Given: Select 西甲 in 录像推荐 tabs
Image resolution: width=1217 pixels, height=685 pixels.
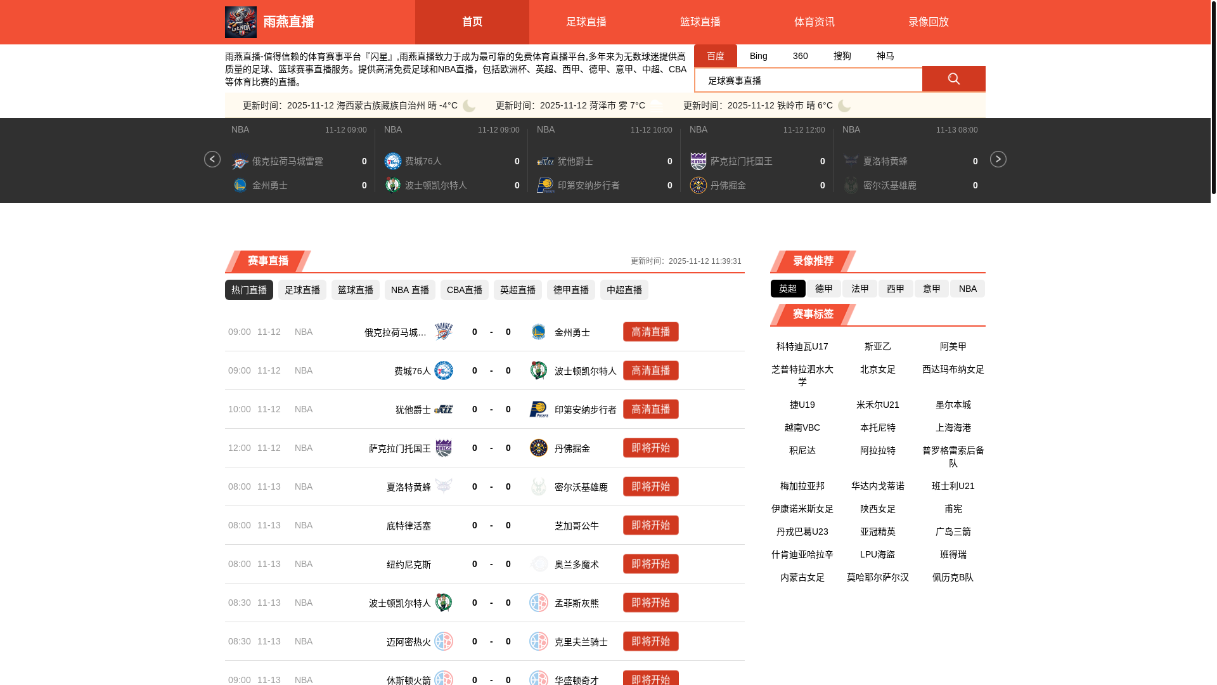Looking at the screenshot, I should pyautogui.click(x=896, y=289).
